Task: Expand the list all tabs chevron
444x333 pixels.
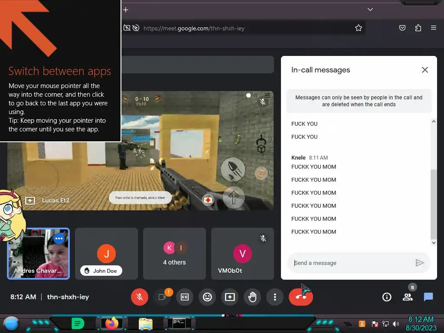Action: pyautogui.click(x=370, y=10)
